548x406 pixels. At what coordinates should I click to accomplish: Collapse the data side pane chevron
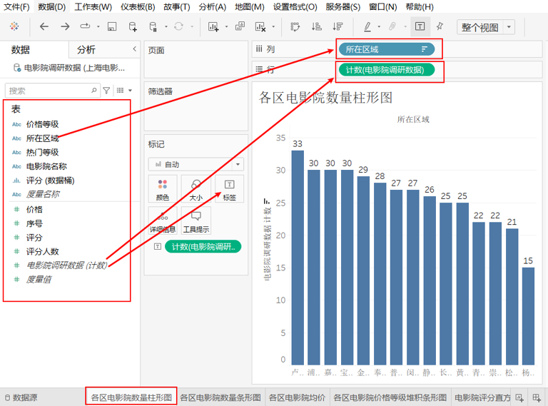[x=135, y=49]
